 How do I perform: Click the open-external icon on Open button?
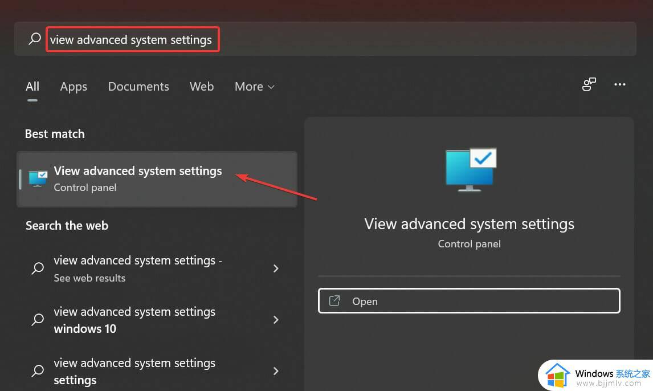334,300
